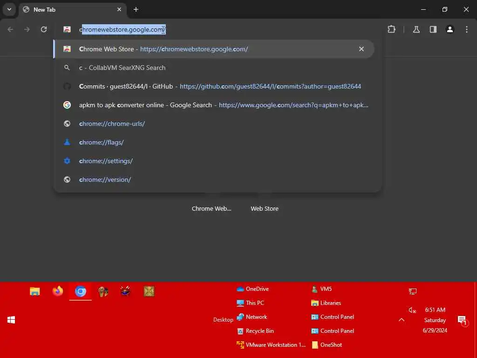Remove the Chrome Web Store suggestion
The height and width of the screenshot is (358, 477).
click(361, 49)
